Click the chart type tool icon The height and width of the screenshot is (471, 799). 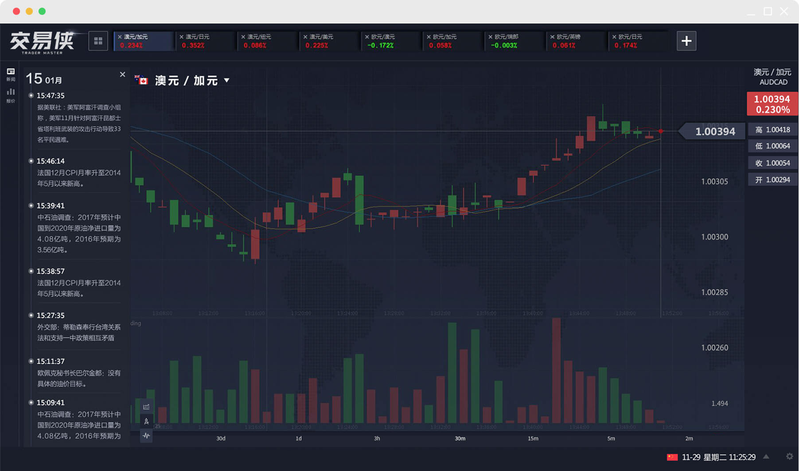point(146,407)
